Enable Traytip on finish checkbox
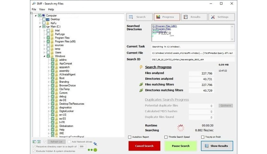 202,137
